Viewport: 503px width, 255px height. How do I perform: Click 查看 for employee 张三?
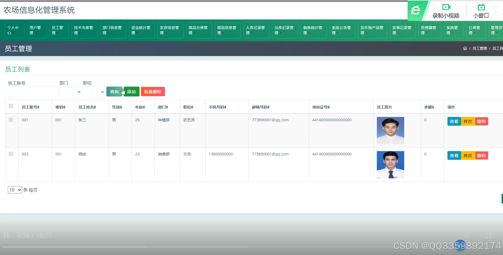point(454,121)
